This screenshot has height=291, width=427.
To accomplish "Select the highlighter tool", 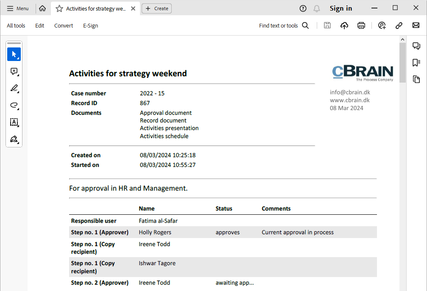I will click(x=14, y=89).
